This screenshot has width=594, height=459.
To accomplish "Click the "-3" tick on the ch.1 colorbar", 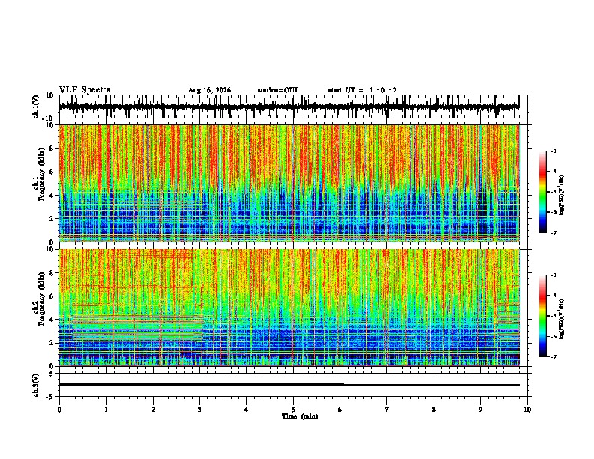I will click(x=553, y=151).
